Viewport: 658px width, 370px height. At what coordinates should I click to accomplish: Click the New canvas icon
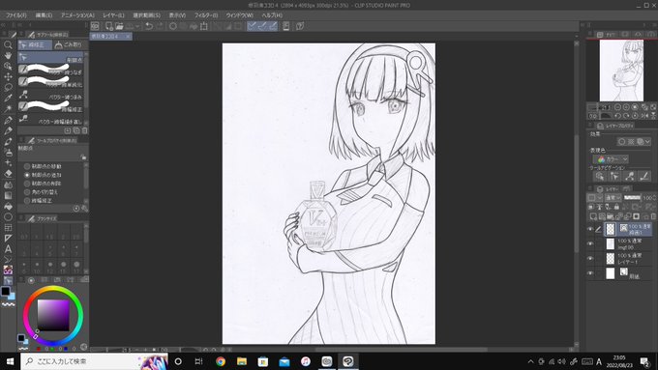(x=109, y=26)
